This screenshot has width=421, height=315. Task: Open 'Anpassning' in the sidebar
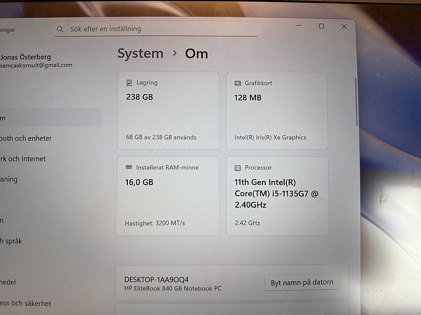pyautogui.click(x=9, y=179)
